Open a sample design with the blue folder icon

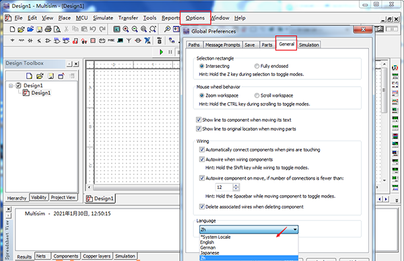point(30,29)
